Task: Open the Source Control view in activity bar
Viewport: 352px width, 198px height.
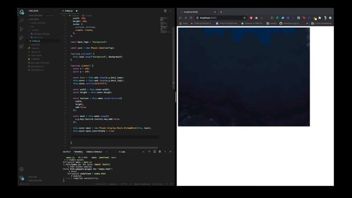Action: tap(21, 29)
